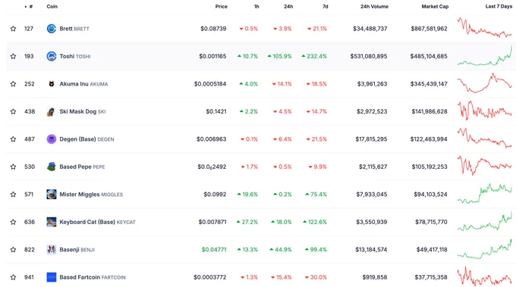Add Degen (Base) to favorites star
Image resolution: width=516 pixels, height=287 pixels.
click(x=13, y=139)
